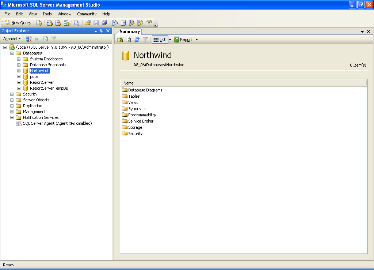374x270 pixels.
Task: Click the Disconnect icon in Object Explorer
Action: click(x=28, y=39)
